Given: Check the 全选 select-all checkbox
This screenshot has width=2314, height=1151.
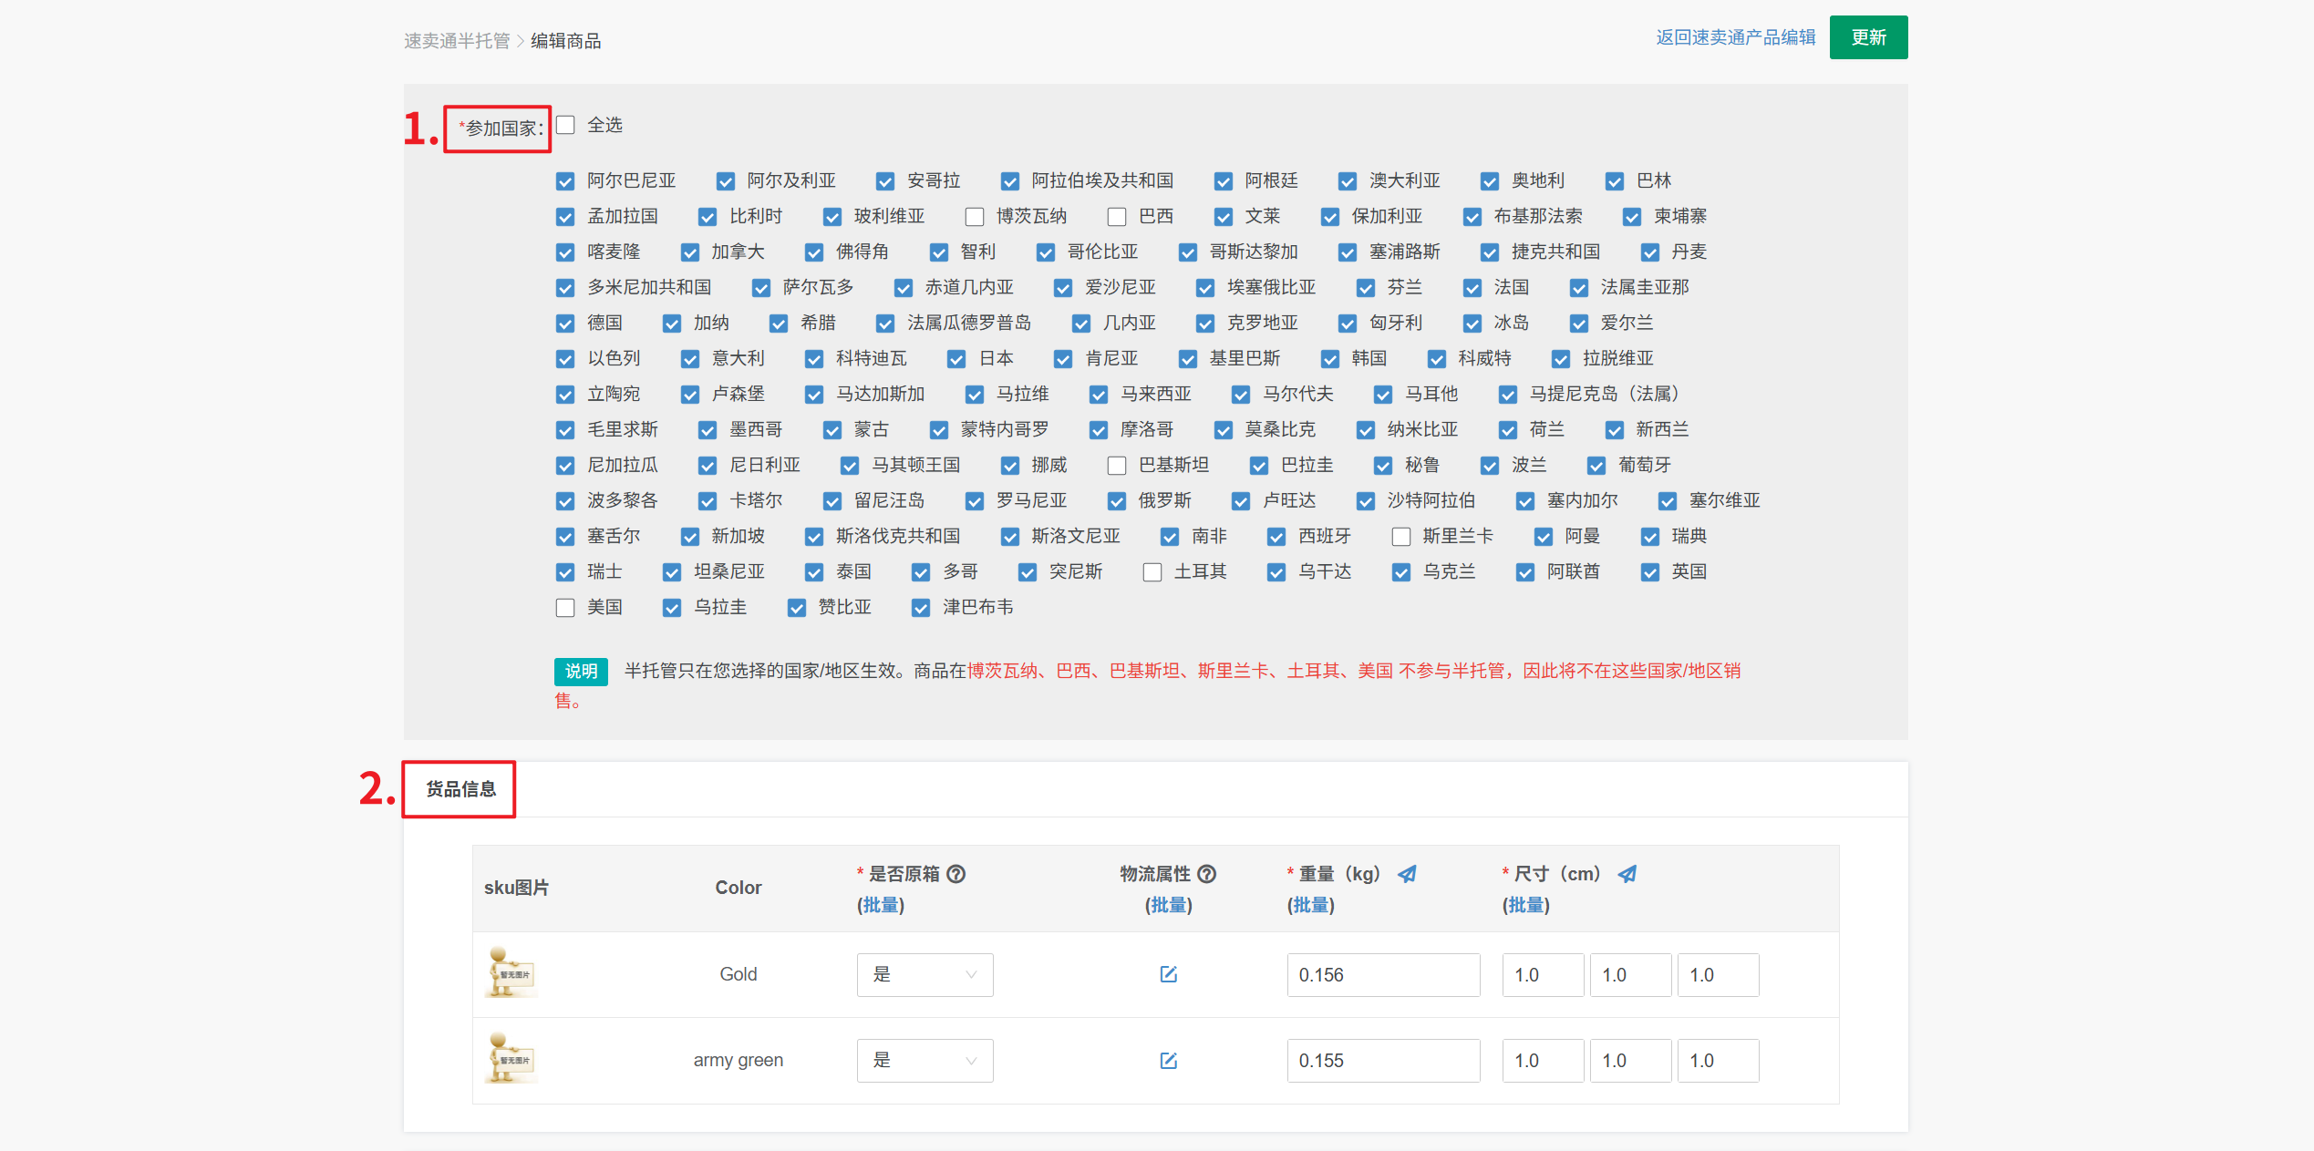Looking at the screenshot, I should [565, 125].
